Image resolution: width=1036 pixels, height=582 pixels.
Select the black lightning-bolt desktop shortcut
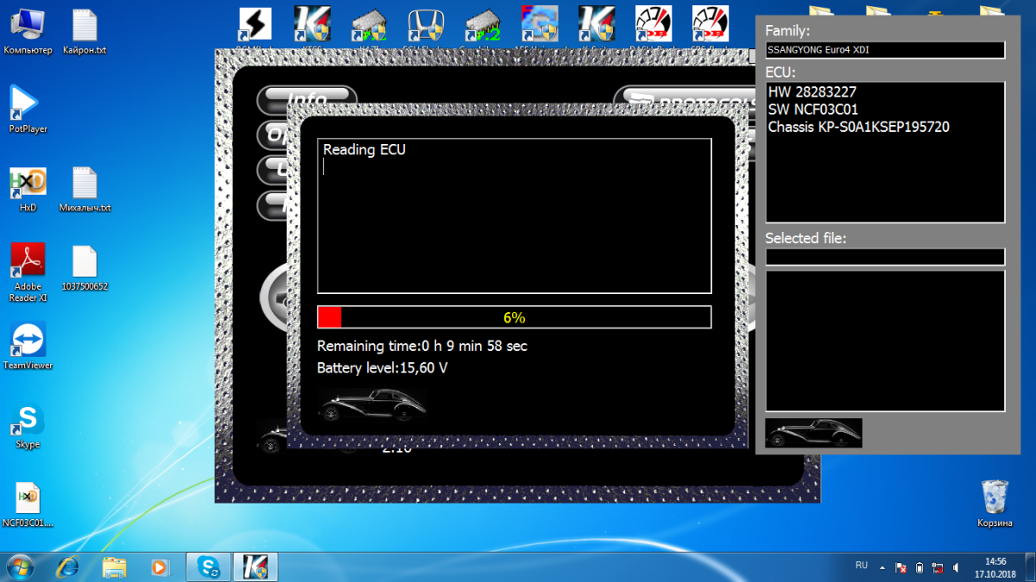click(255, 23)
